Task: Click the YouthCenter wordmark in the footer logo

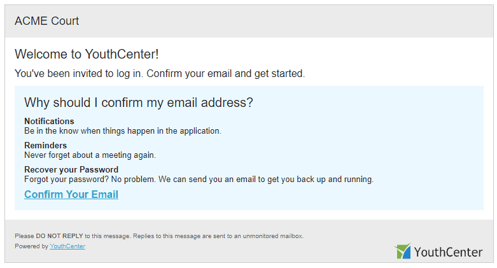Action: [448, 253]
